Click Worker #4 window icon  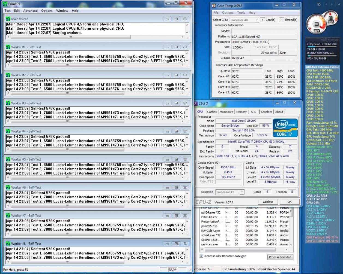tap(8, 131)
